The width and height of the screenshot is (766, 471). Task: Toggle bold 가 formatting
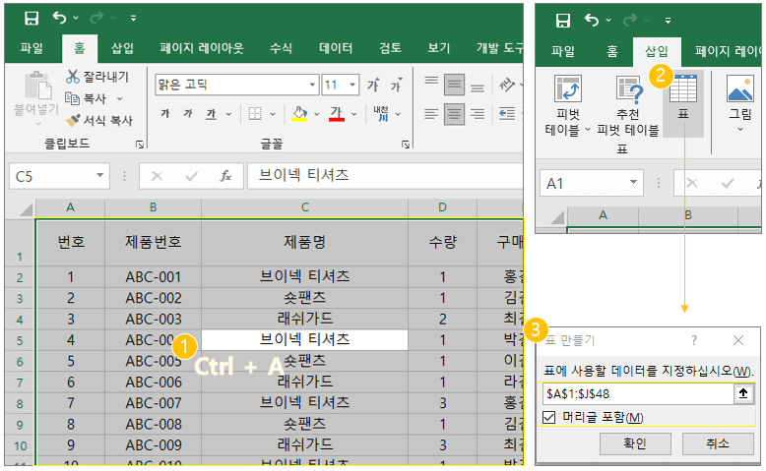click(165, 114)
